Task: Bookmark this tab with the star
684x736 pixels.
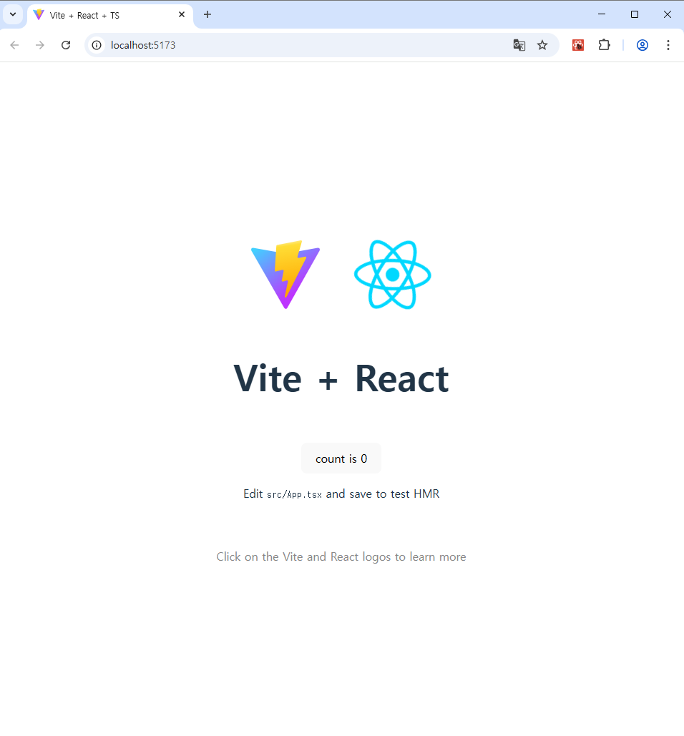Action: (x=542, y=45)
